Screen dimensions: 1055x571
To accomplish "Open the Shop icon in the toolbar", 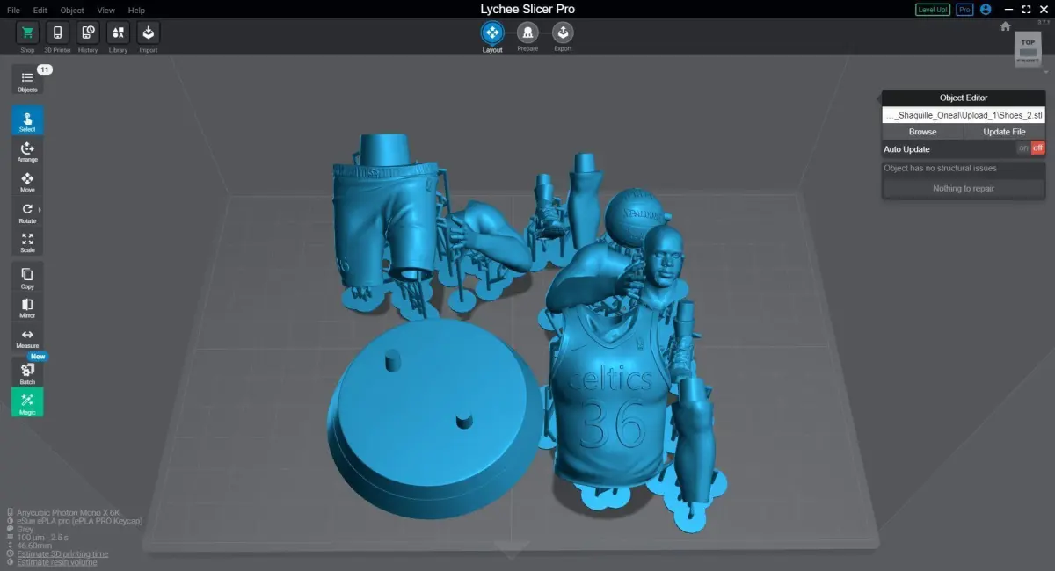I will pyautogui.click(x=27, y=33).
